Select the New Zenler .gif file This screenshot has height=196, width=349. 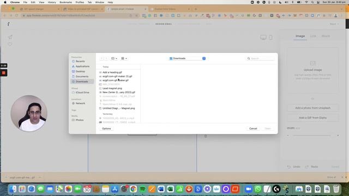coord(119,93)
